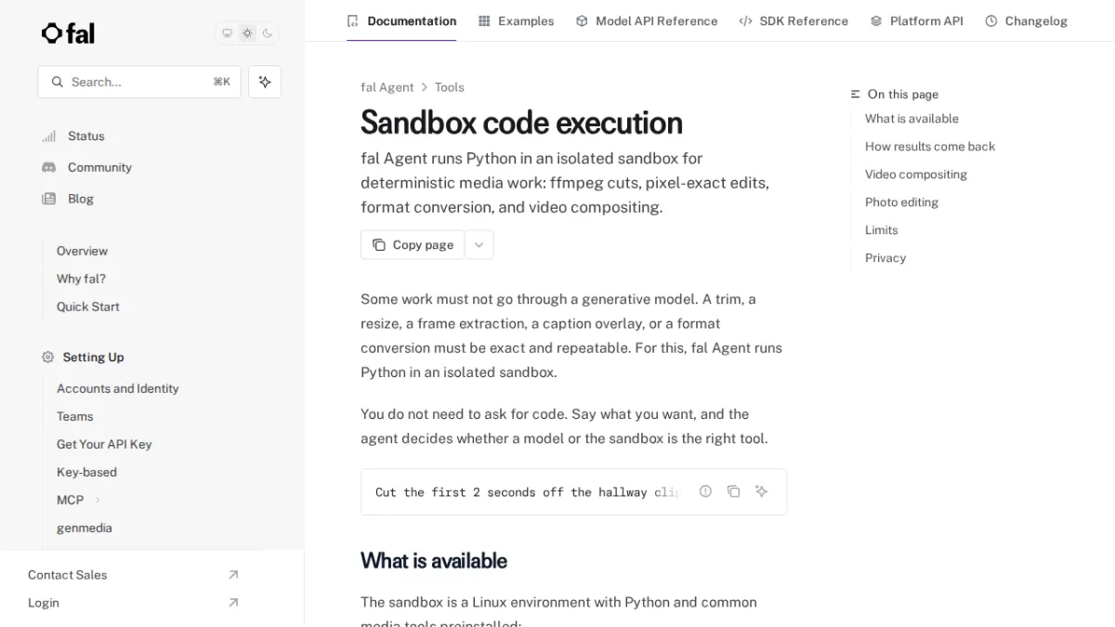Open the Copy page options dropdown

pos(479,245)
